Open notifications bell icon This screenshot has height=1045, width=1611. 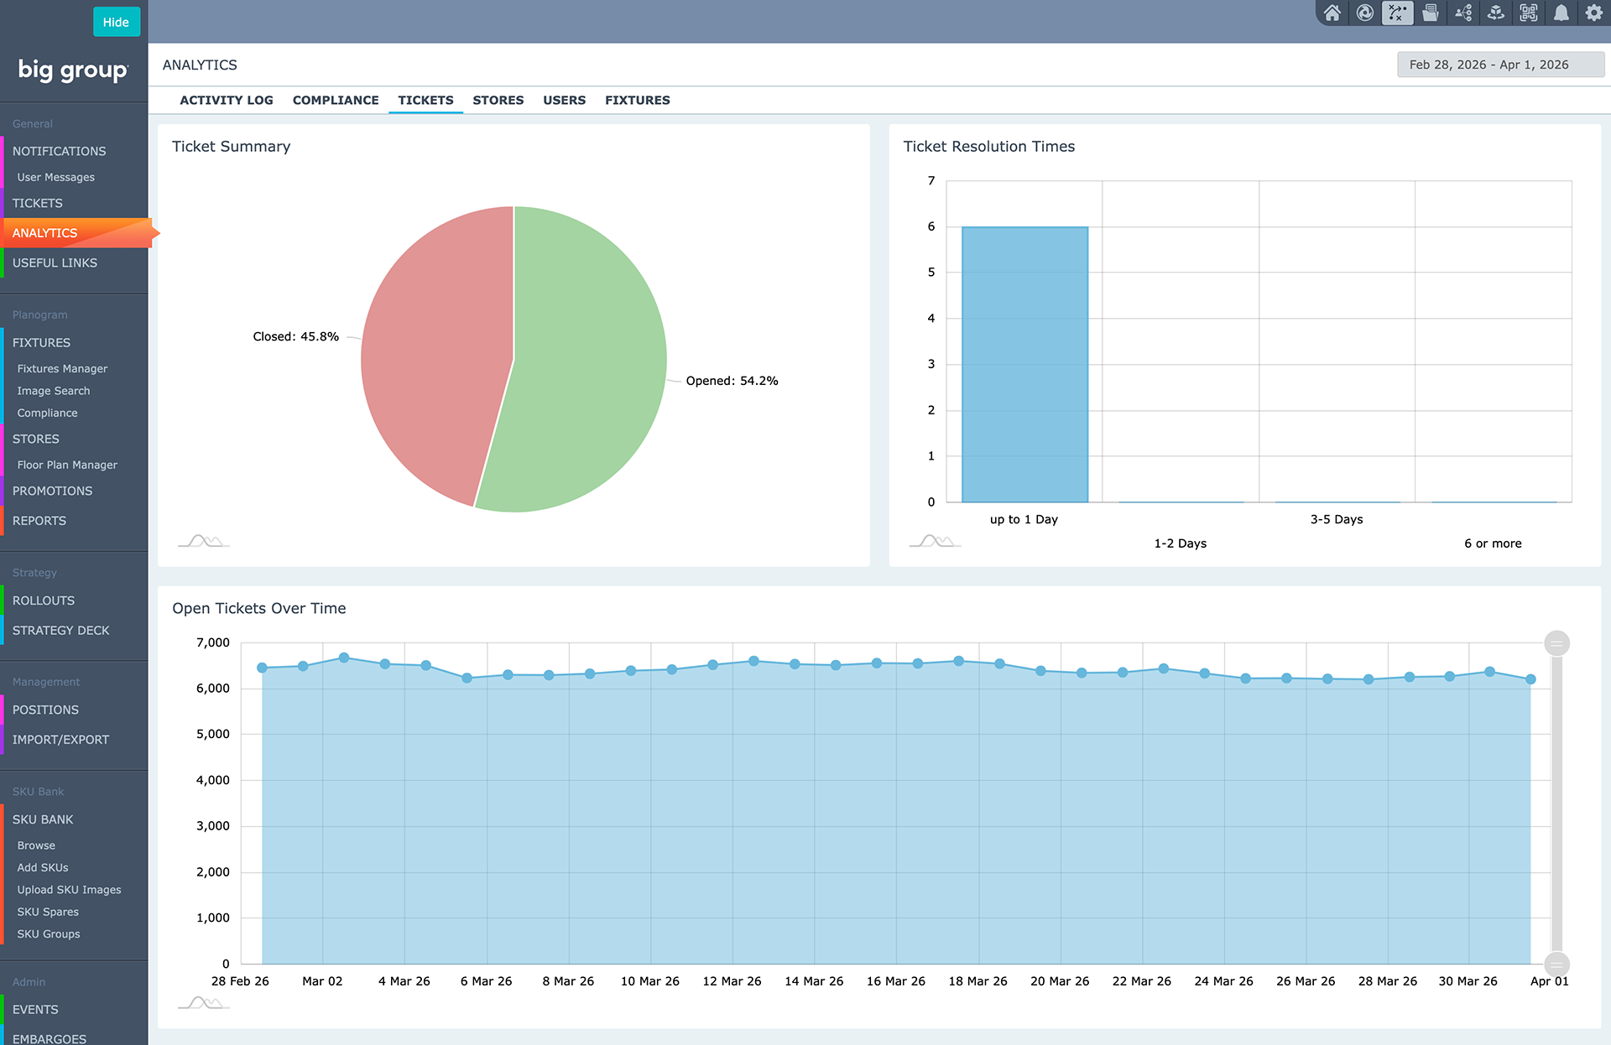(x=1561, y=13)
